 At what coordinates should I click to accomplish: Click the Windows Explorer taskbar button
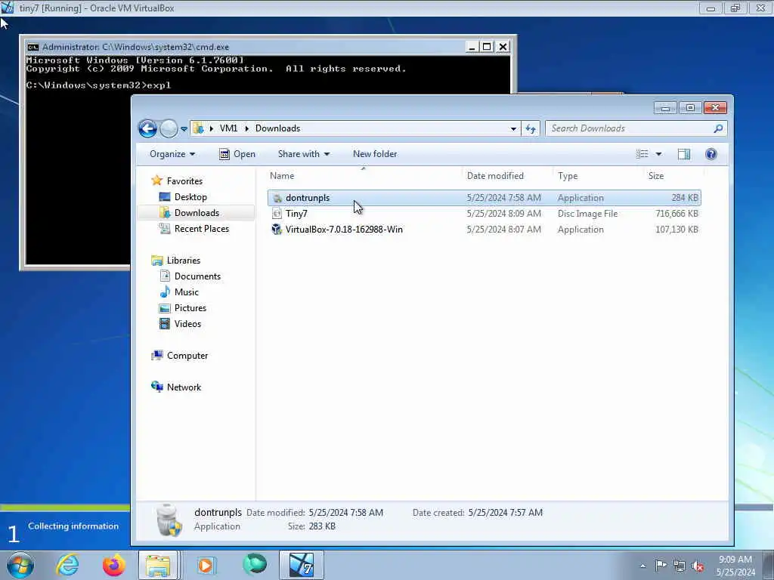[x=158, y=565]
